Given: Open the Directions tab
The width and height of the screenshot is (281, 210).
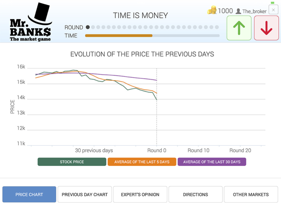Looking at the screenshot, I should click(x=195, y=195).
